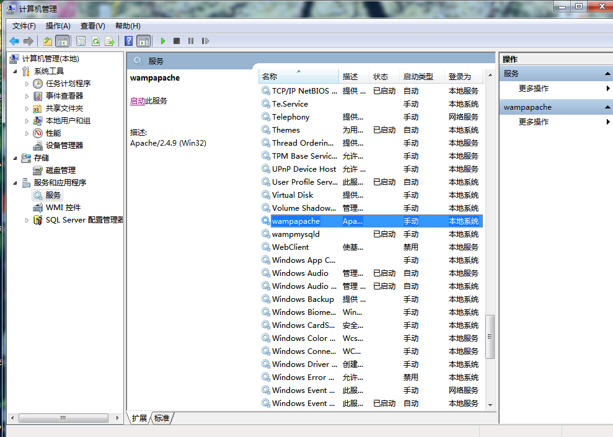Expand the 性能 node arrow
This screenshot has height=437, width=613.
click(x=27, y=134)
